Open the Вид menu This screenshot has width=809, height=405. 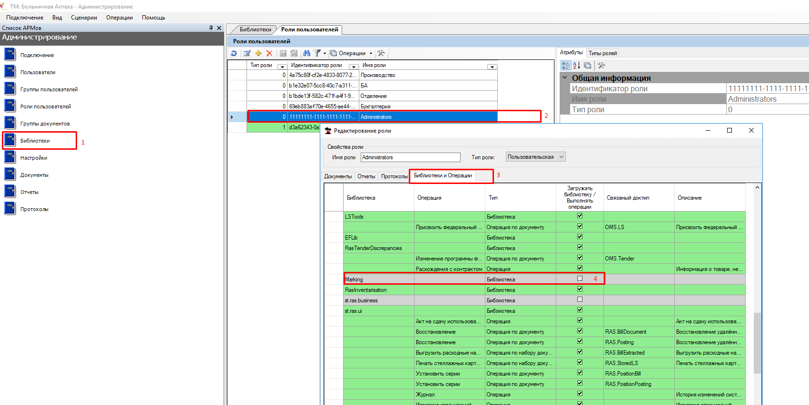[57, 18]
